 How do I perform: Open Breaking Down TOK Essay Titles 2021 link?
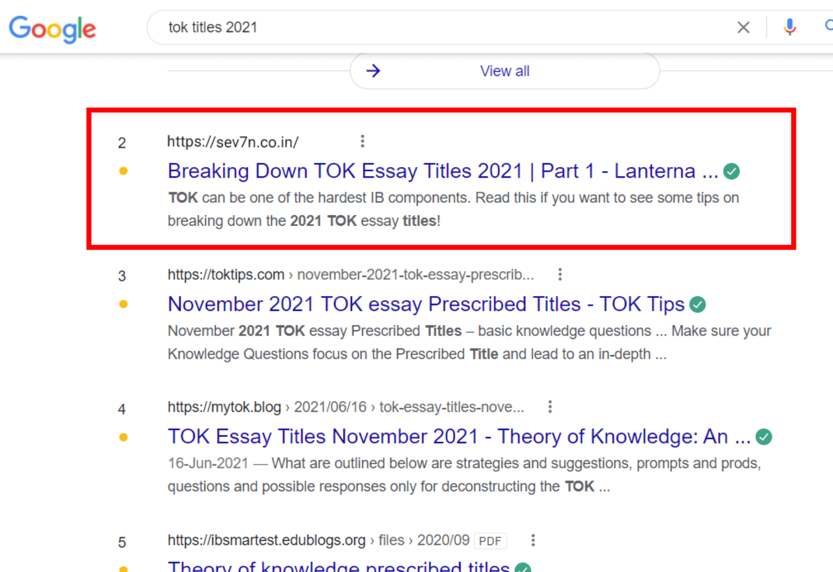coord(443,171)
